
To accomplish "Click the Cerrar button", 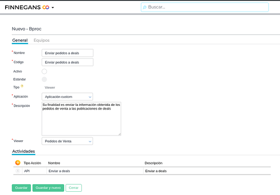I will (73, 188).
